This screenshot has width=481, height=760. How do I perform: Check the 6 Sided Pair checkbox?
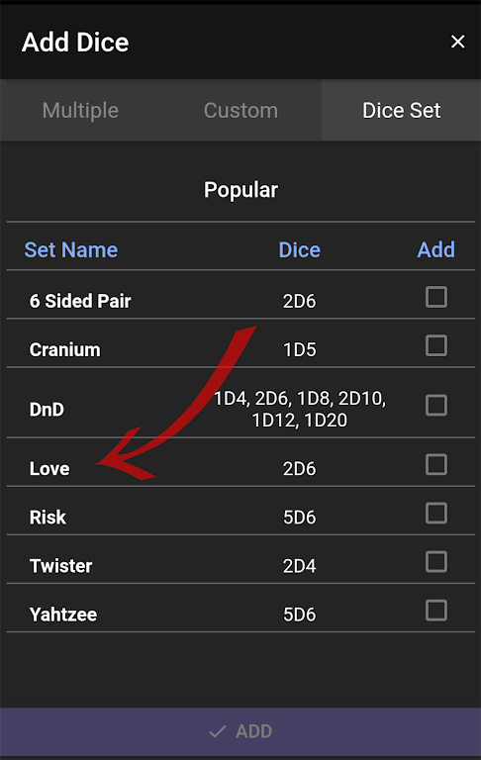(436, 297)
